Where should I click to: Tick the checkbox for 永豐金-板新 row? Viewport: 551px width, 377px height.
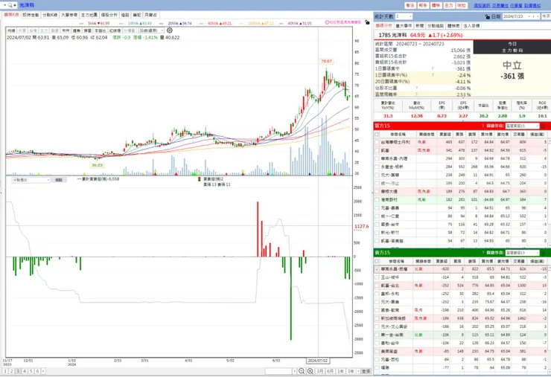pos(377,167)
